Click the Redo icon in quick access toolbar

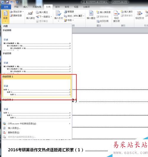click(17, 2)
